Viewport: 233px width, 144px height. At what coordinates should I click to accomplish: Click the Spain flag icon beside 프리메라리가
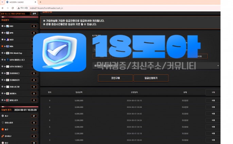coord(7,80)
